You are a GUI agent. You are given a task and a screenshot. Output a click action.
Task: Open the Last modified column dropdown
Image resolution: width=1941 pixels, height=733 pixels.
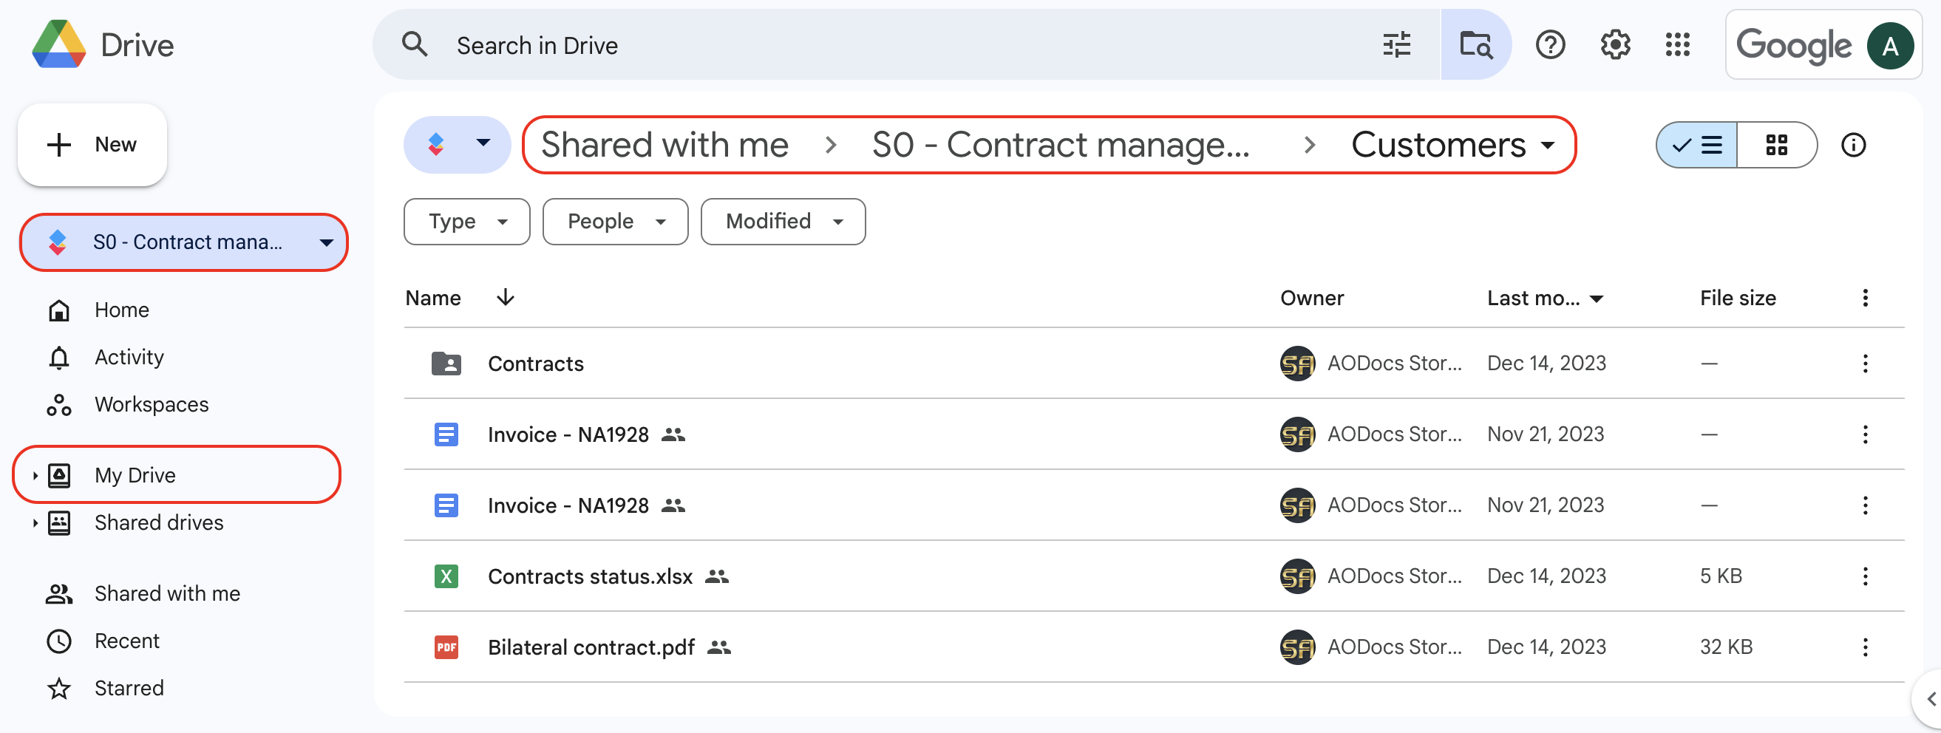[x=1596, y=299]
